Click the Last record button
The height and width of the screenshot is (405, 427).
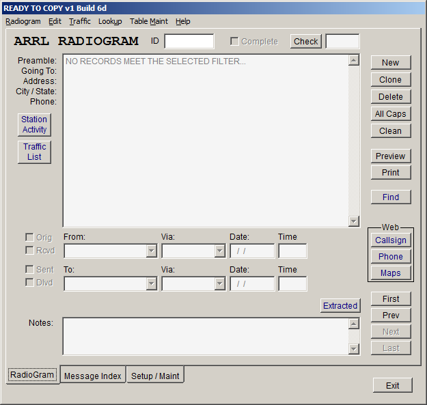click(x=391, y=348)
